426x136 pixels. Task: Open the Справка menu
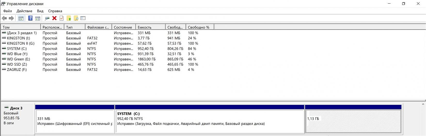point(55,11)
